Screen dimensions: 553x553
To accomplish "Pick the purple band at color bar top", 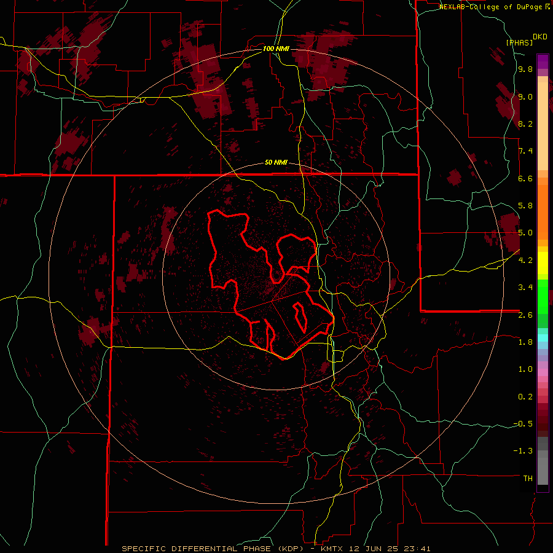I will tap(543, 61).
